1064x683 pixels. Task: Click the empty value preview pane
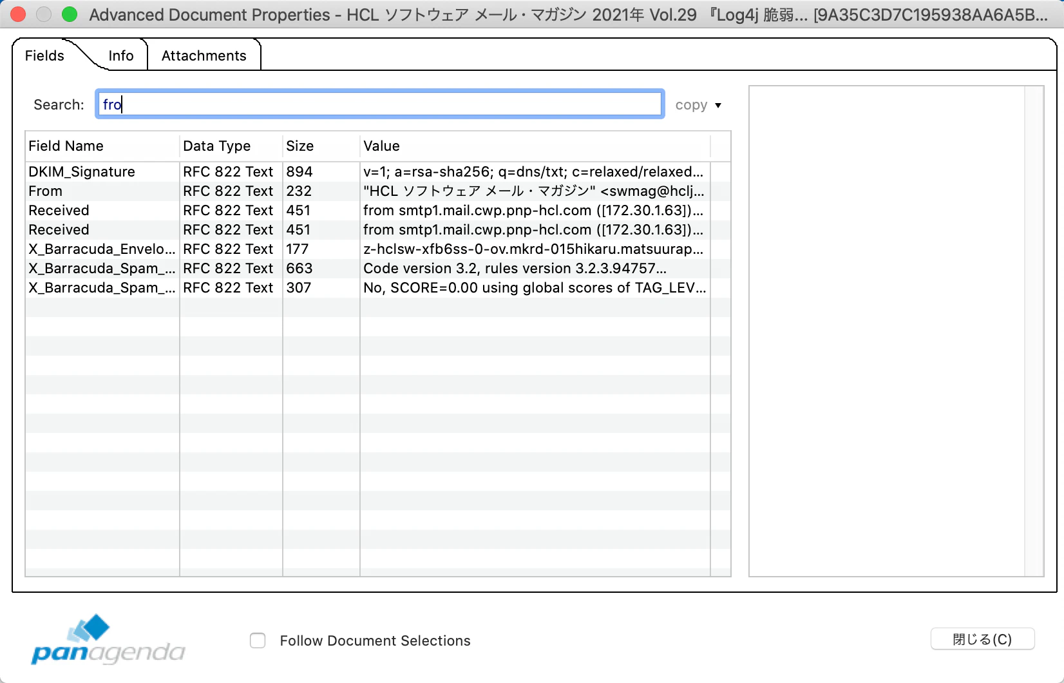[887, 331]
